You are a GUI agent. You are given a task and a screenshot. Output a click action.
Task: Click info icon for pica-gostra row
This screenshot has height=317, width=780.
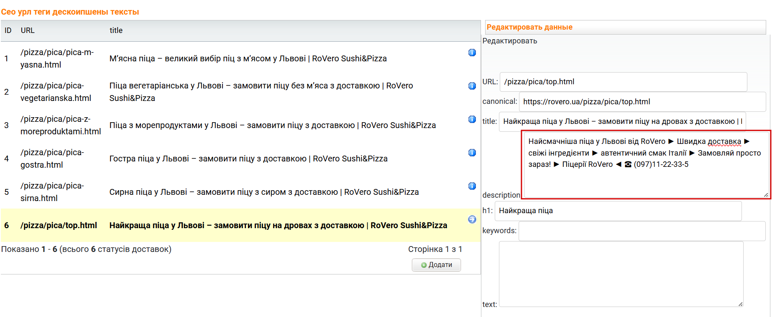[472, 153]
